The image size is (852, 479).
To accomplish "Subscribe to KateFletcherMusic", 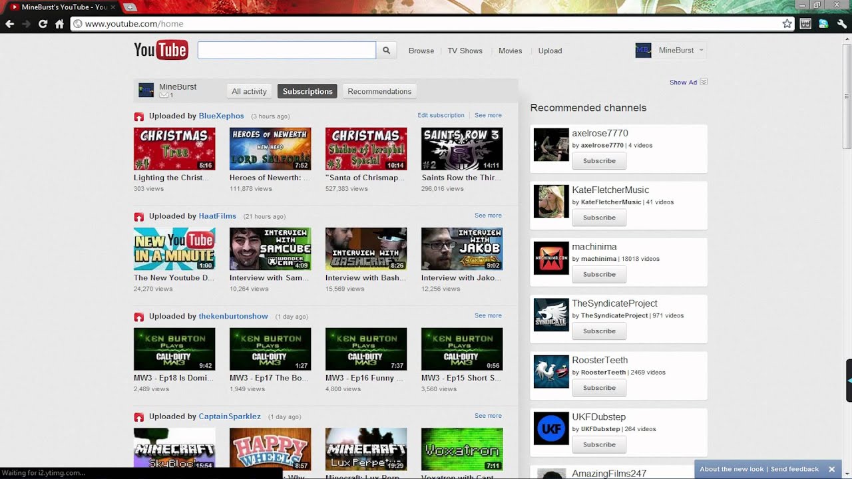I will [x=599, y=217].
